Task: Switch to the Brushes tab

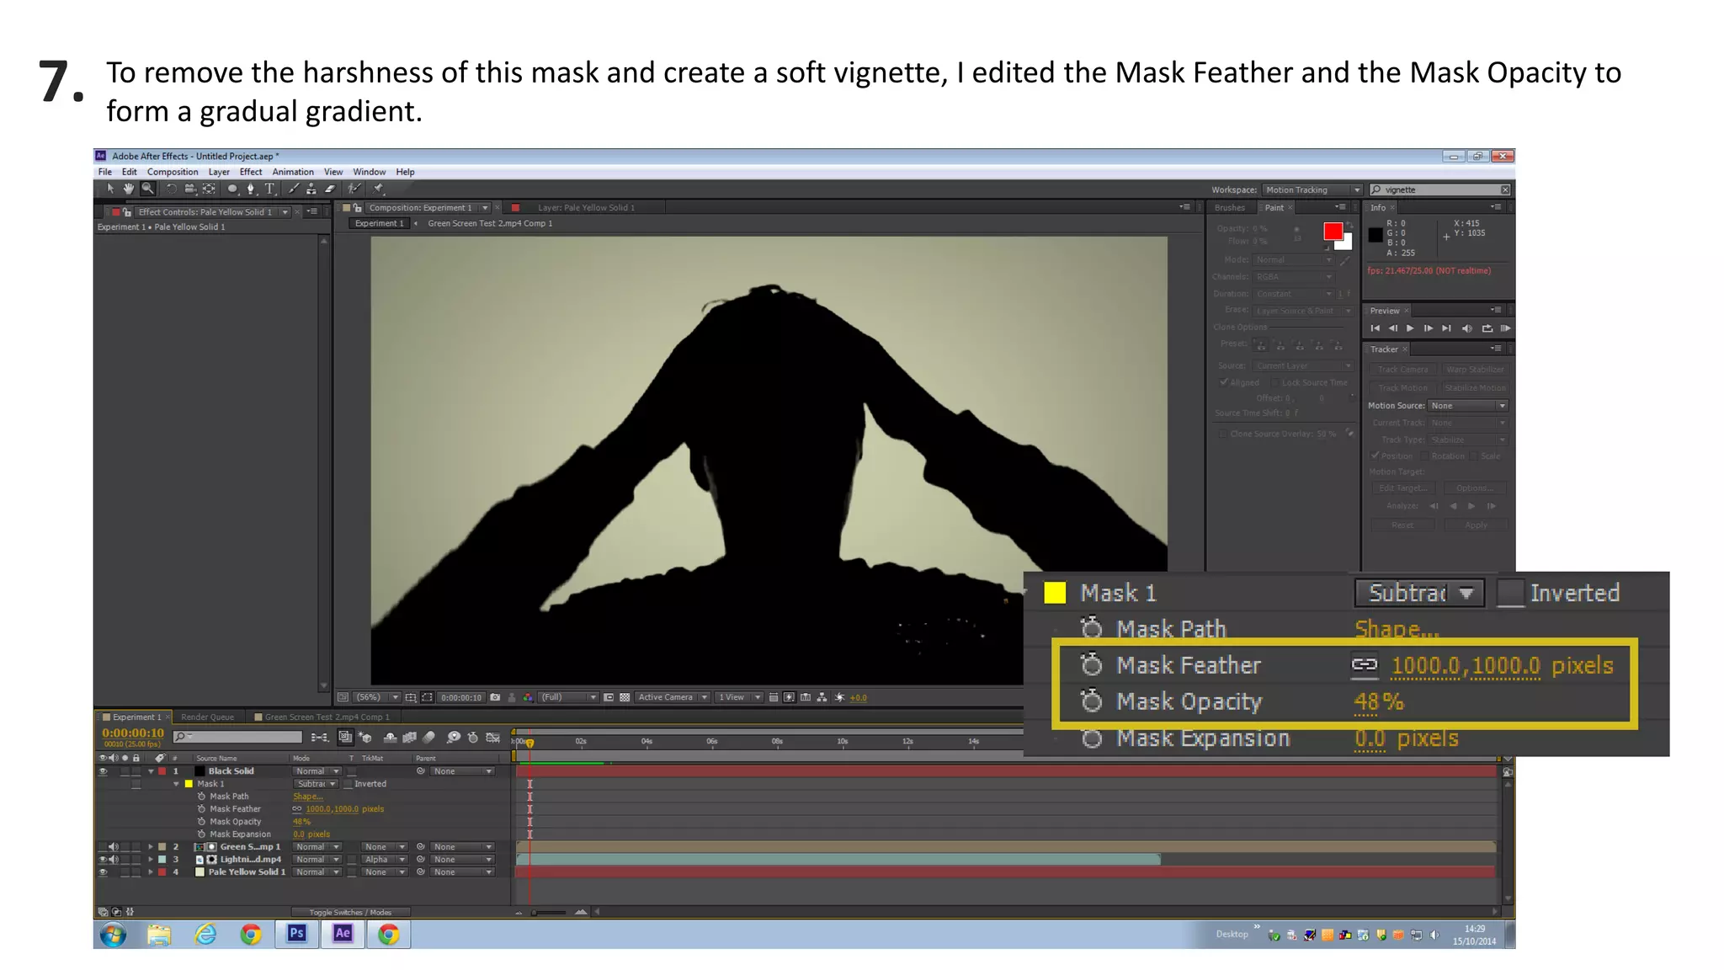Action: click(1229, 208)
